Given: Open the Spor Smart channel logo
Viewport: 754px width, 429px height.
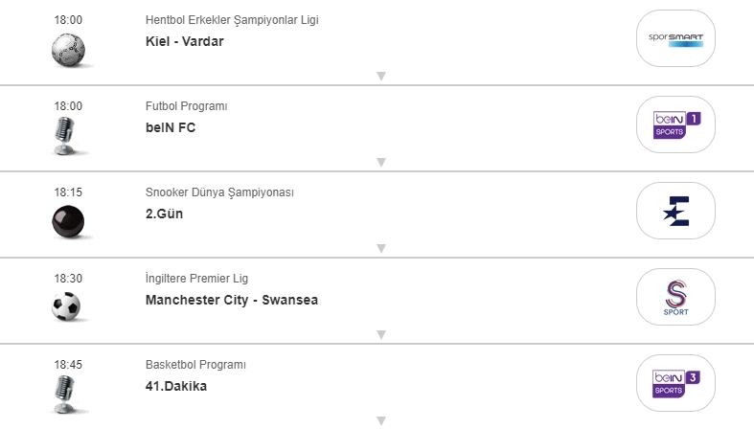Looking at the screenshot, I should (x=676, y=38).
